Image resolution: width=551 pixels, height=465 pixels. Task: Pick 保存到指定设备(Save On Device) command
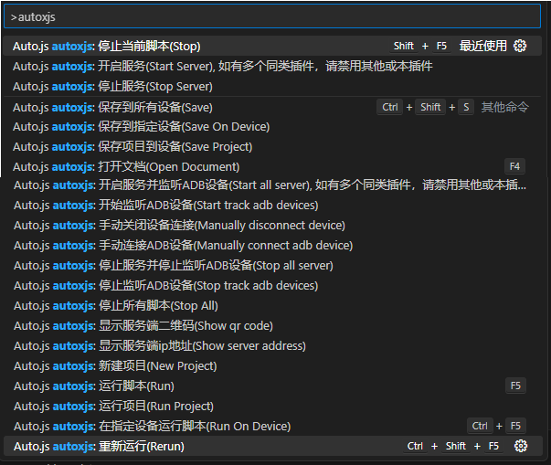272,126
